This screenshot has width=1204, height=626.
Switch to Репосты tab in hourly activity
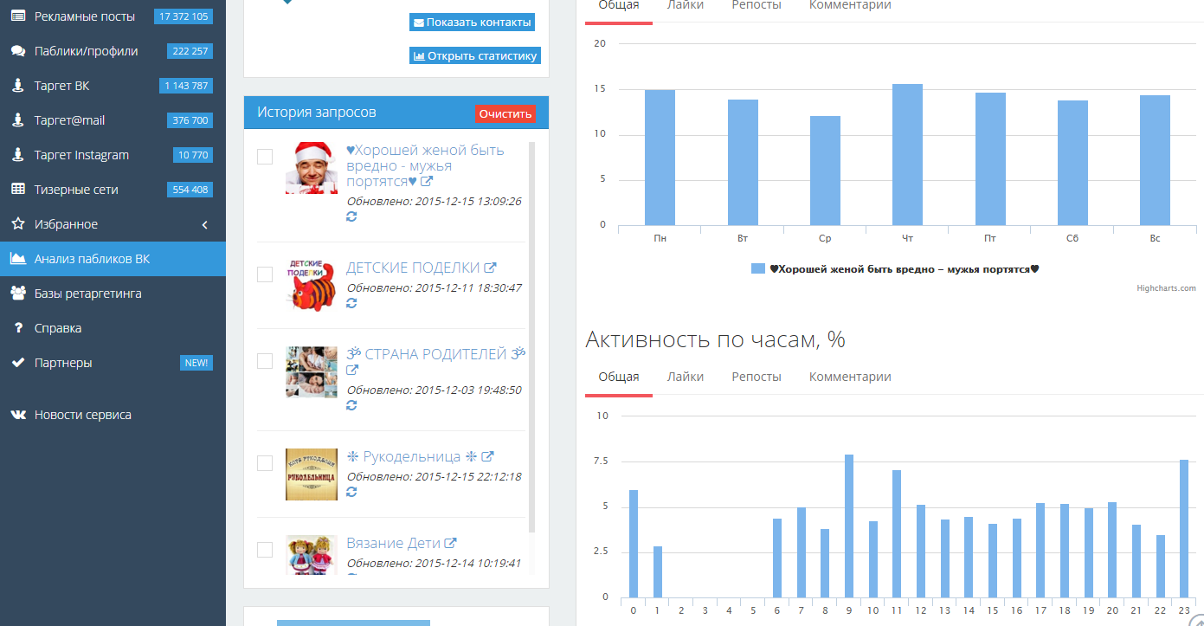(x=756, y=377)
